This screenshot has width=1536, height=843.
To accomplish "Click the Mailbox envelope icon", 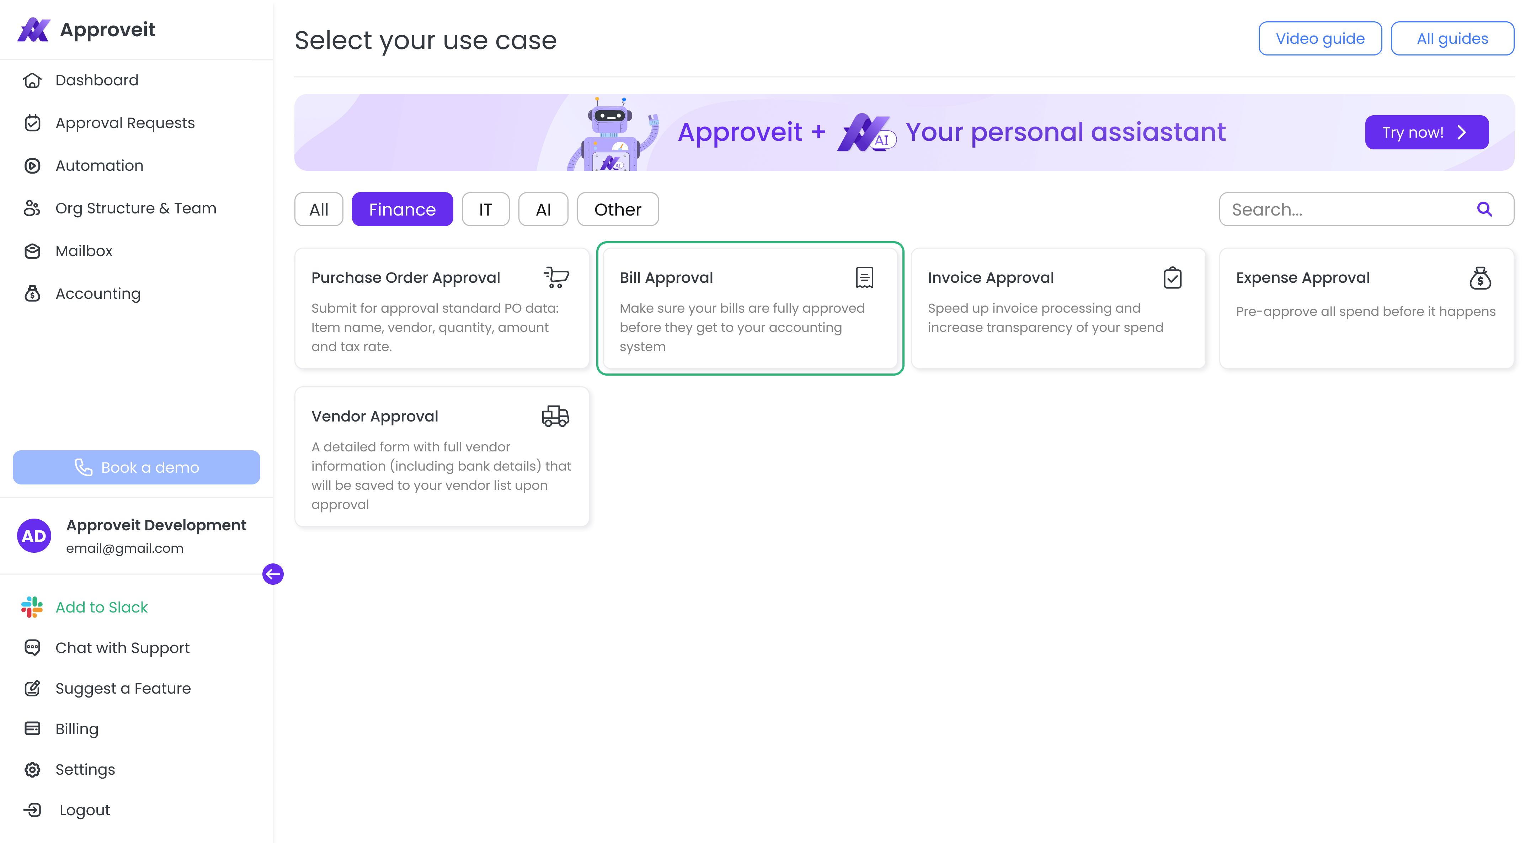I will click(x=32, y=251).
